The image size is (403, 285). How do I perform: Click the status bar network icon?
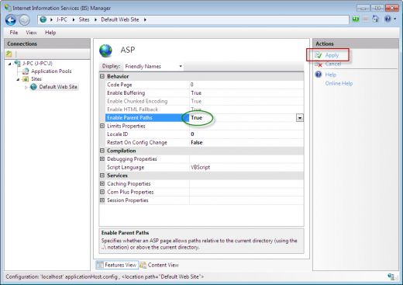[x=391, y=276]
